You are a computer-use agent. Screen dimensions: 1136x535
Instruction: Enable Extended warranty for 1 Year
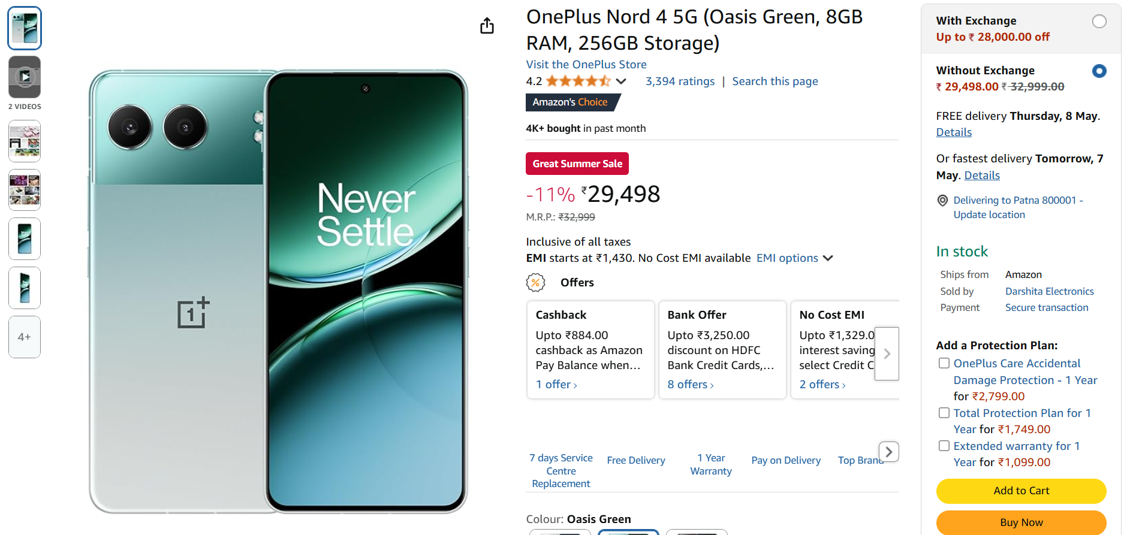click(944, 446)
